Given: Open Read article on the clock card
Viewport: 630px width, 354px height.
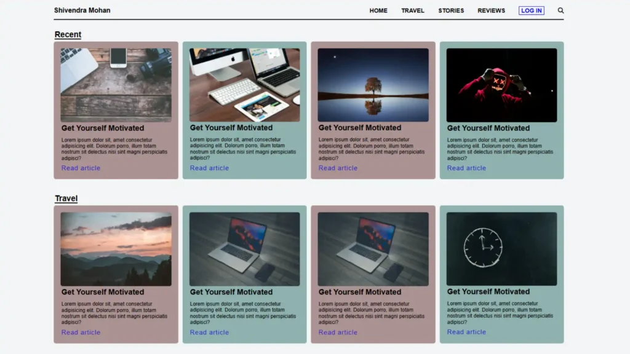Looking at the screenshot, I should 466,332.
